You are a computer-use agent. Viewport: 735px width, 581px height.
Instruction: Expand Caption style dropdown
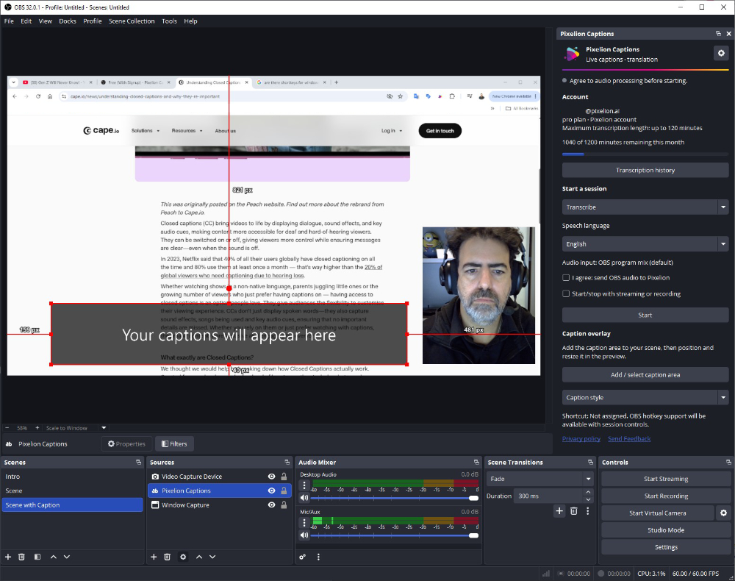coord(645,397)
